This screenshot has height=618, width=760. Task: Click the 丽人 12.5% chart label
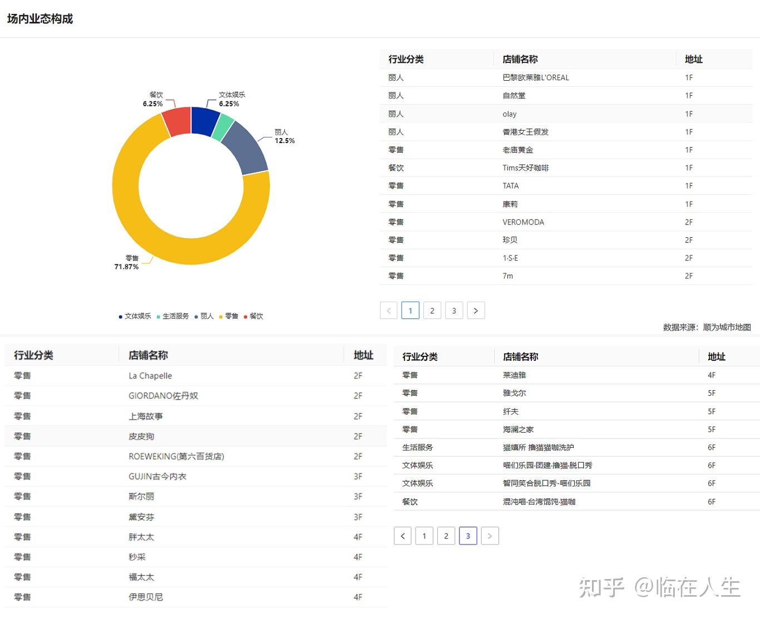[284, 136]
